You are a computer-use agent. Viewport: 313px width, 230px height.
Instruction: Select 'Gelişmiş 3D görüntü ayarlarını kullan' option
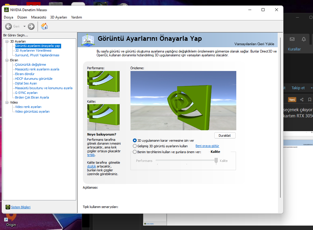[135, 146]
